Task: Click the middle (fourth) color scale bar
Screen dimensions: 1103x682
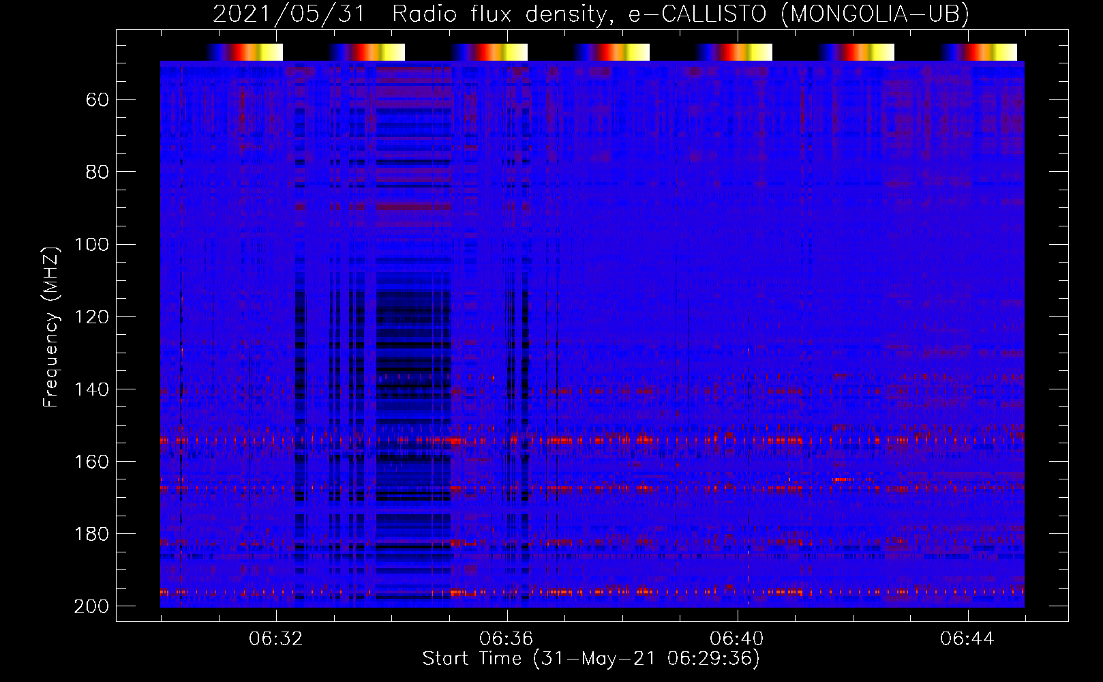Action: 611,52
